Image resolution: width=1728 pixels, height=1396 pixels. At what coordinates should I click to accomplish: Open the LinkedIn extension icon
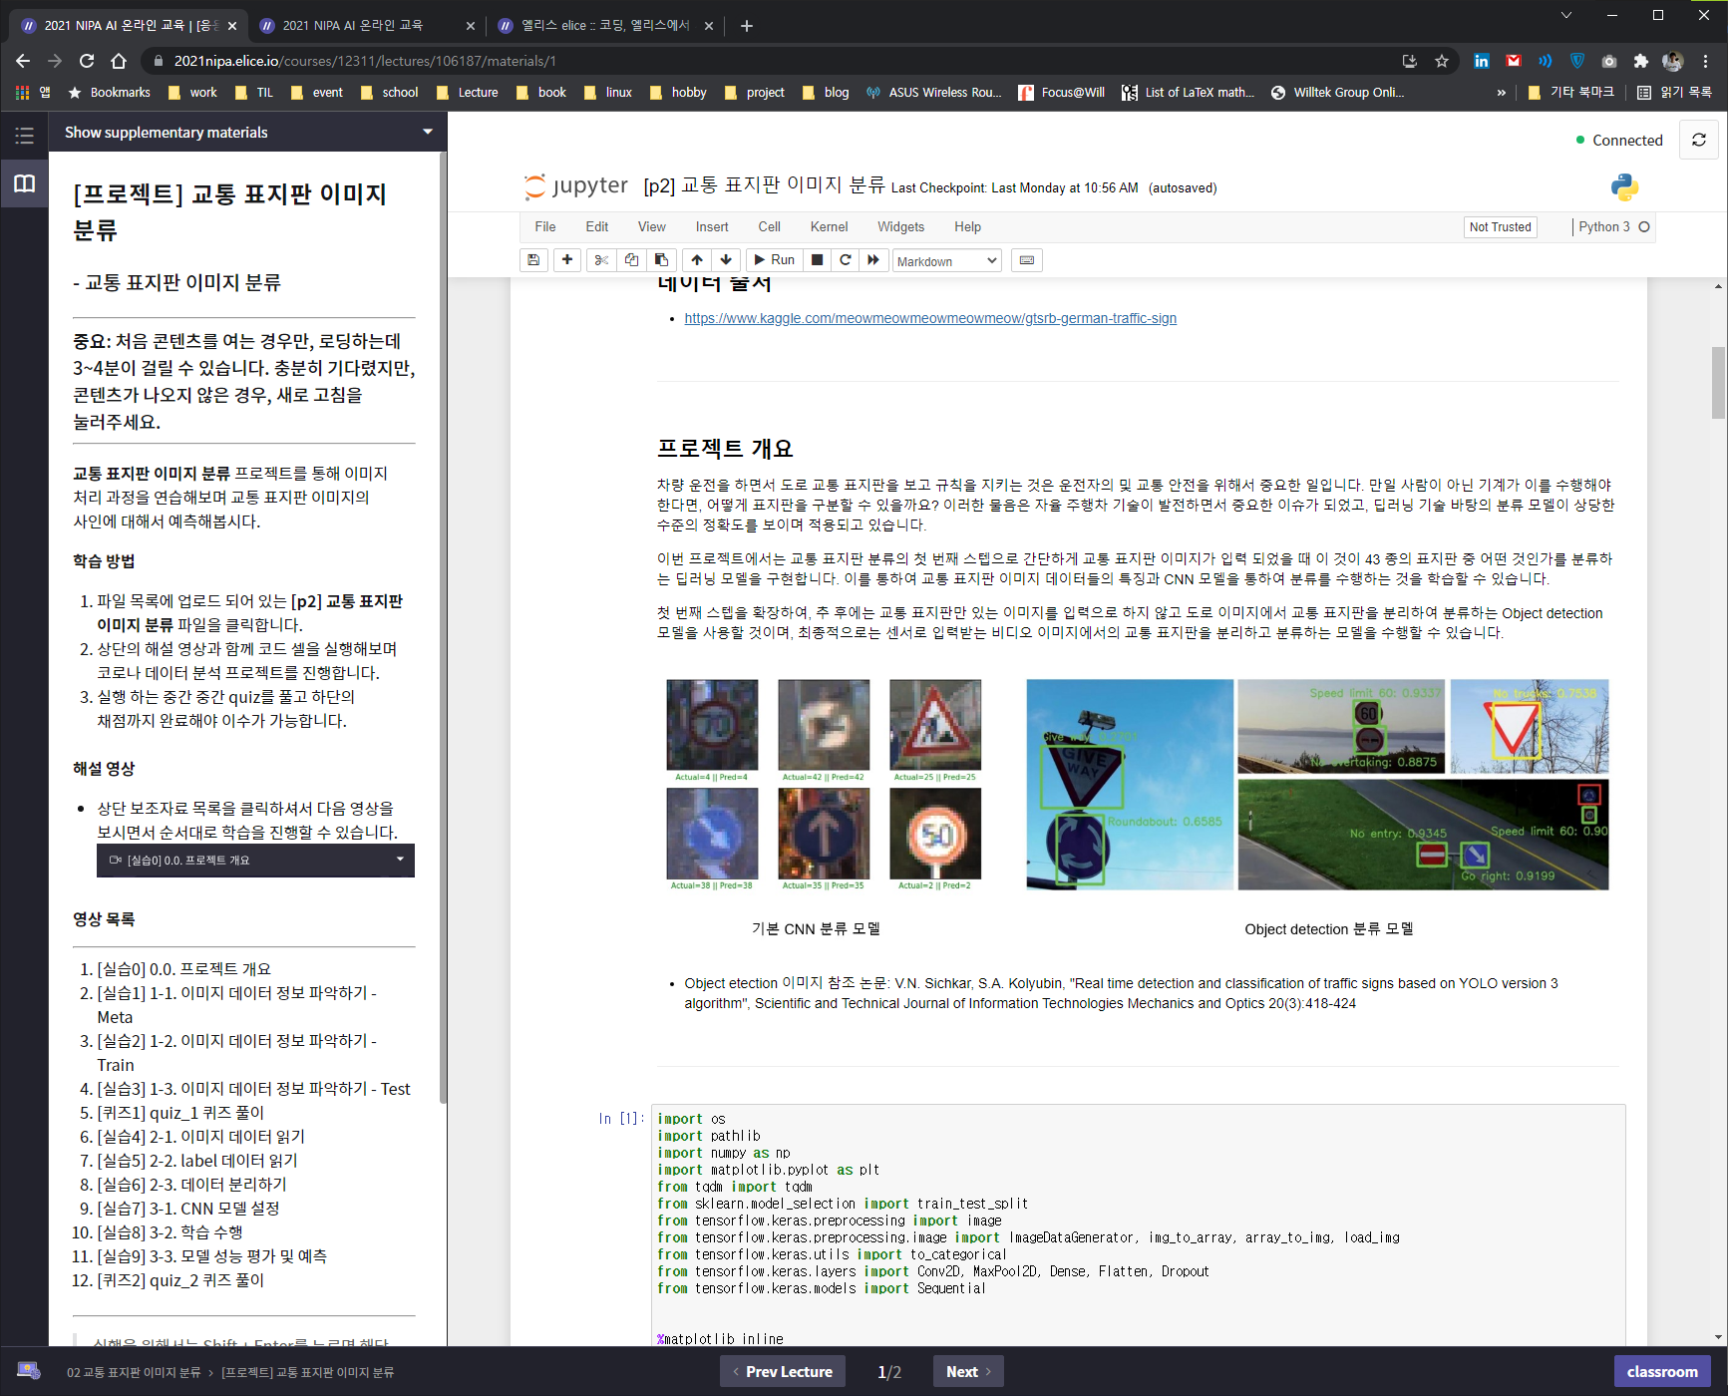click(1482, 61)
